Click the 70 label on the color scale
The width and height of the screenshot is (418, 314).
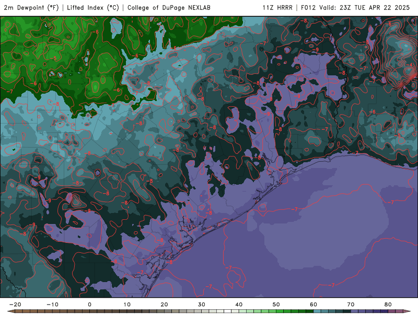click(351, 305)
